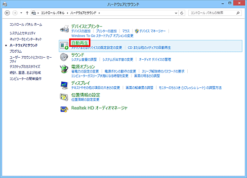Click 位置情報の設定変更 link
This screenshot has width=247, height=178.
click(x=85, y=100)
